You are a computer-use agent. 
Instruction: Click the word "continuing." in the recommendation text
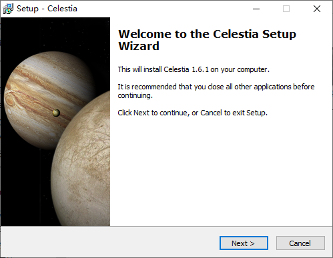(135, 95)
